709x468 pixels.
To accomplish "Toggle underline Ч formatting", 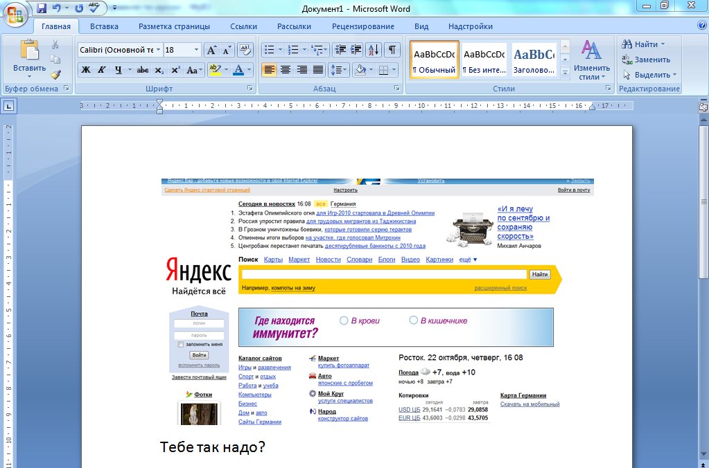I will point(118,70).
